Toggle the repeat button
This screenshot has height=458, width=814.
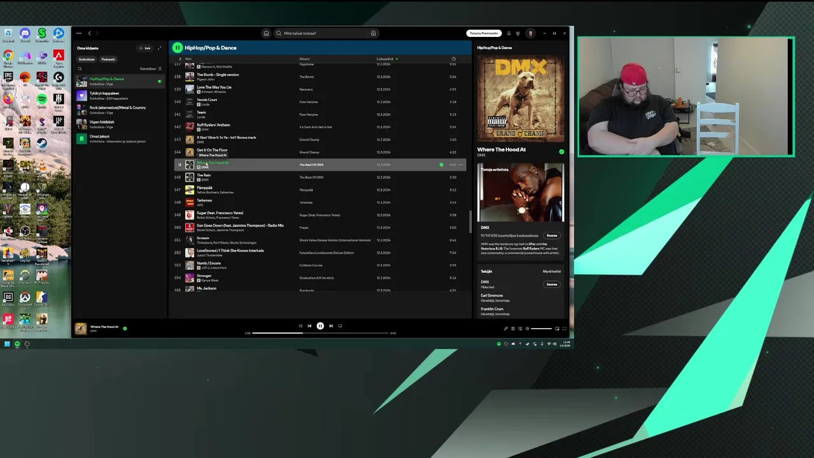click(x=340, y=326)
